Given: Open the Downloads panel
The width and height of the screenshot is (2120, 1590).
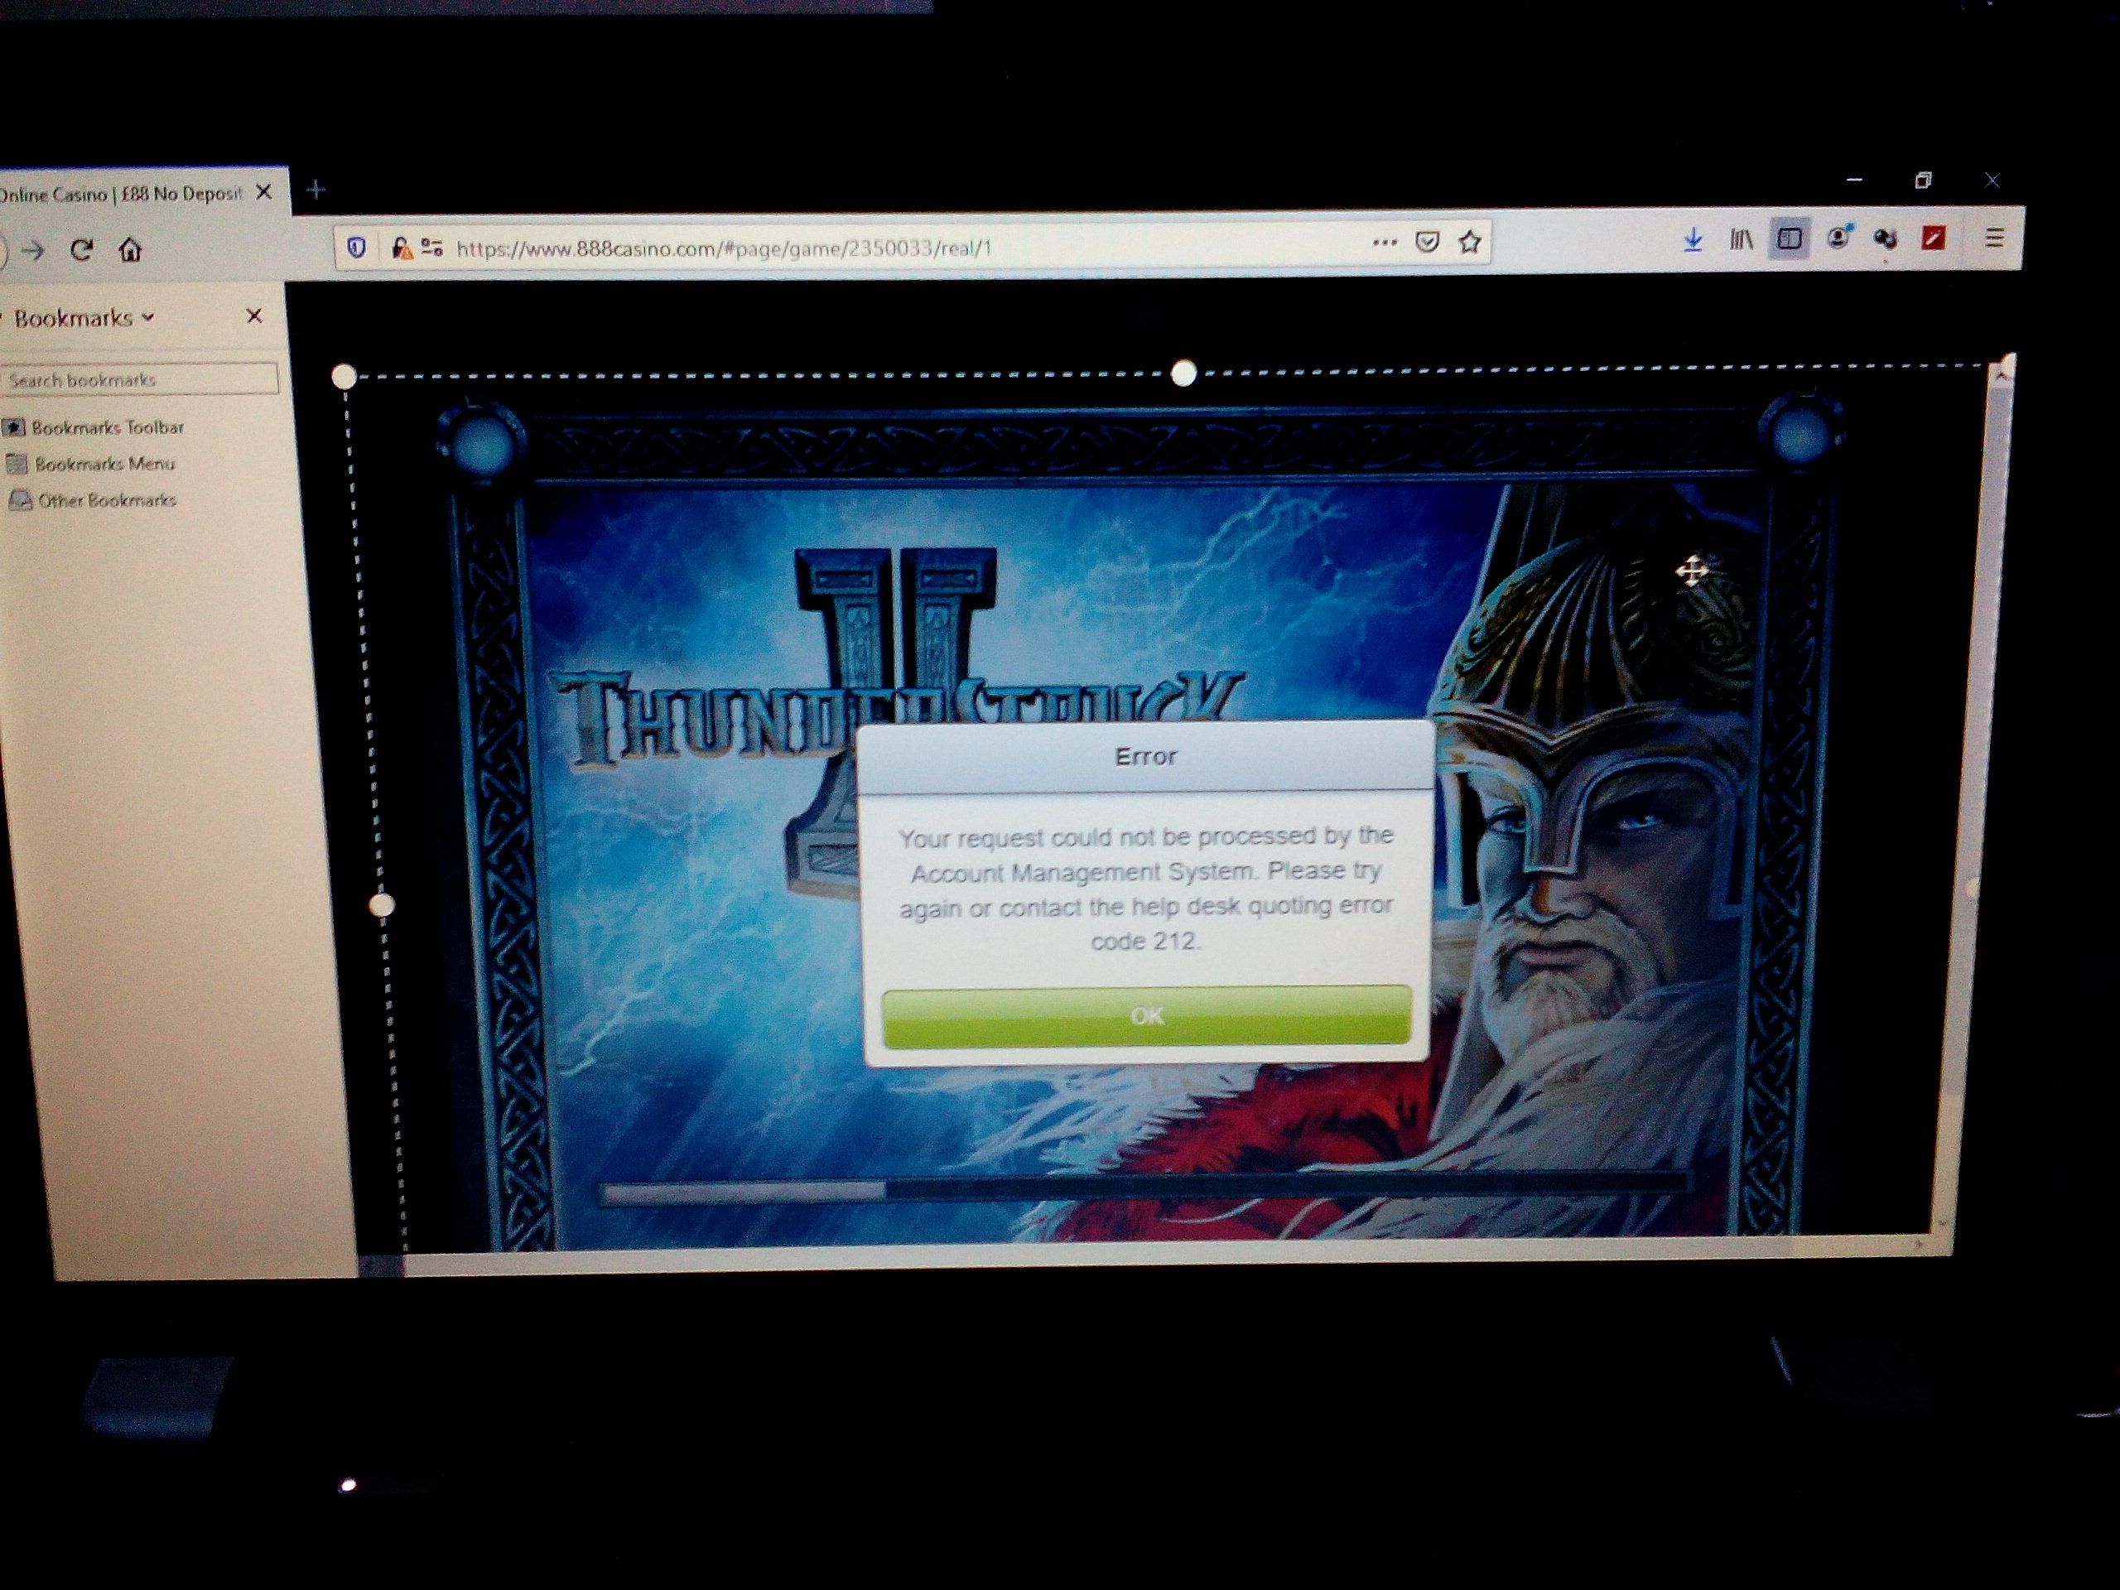Looking at the screenshot, I should pyautogui.click(x=1694, y=239).
